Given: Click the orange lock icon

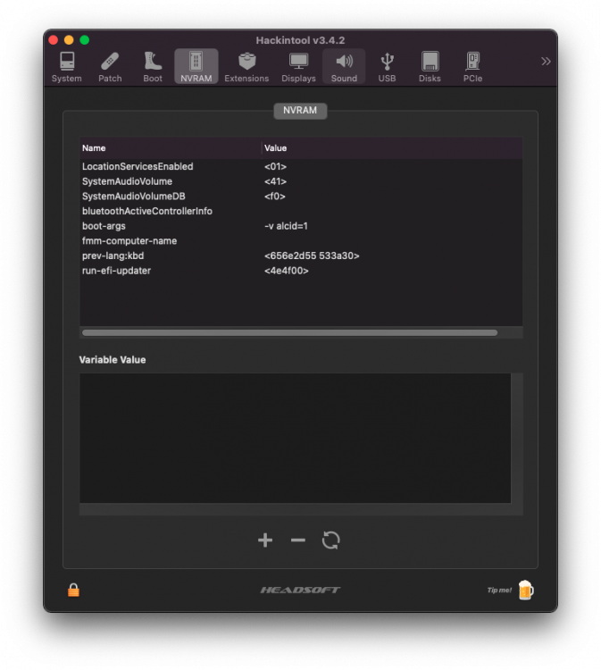Looking at the screenshot, I should coord(73,590).
